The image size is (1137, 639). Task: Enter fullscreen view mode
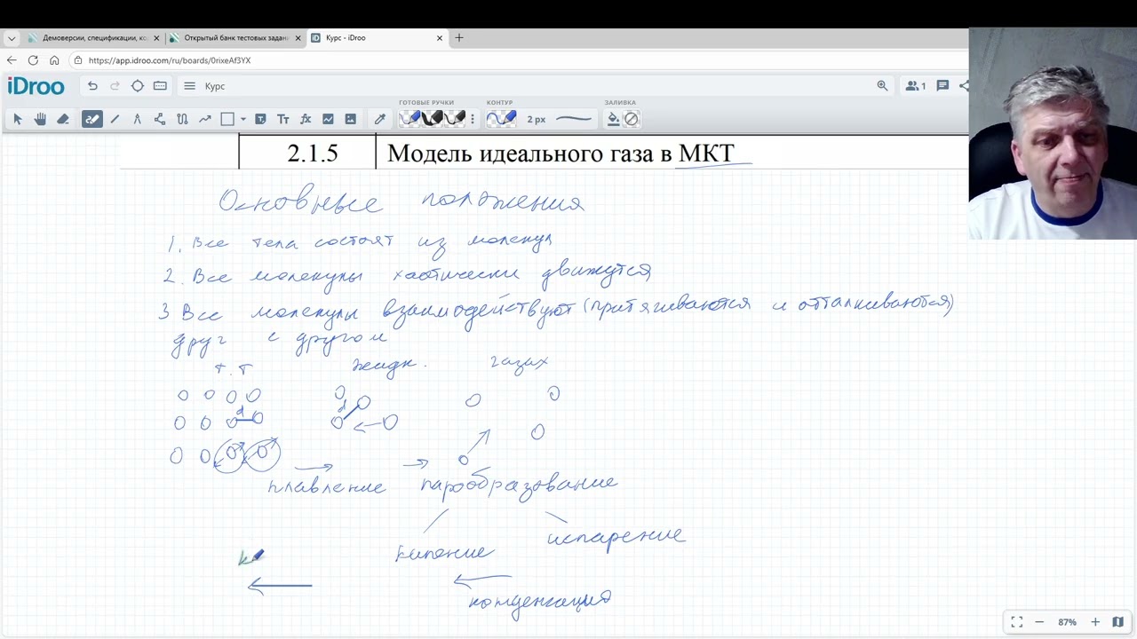pos(1017,622)
